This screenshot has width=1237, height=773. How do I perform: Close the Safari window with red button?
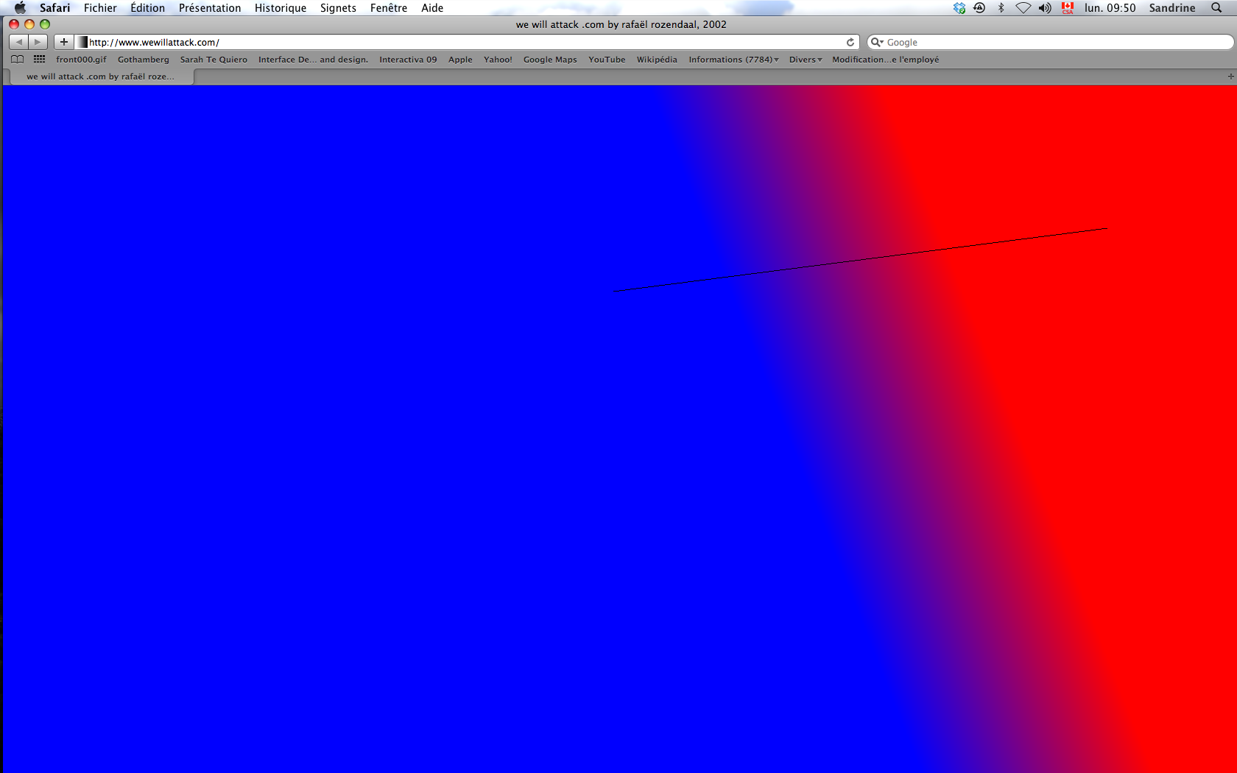pos(14,24)
